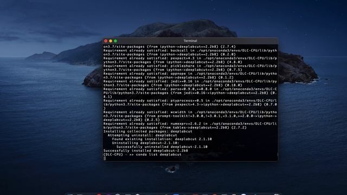The image size is (347, 195).
Task: Maximize Terminal using the green button
Action: tap(115, 41)
